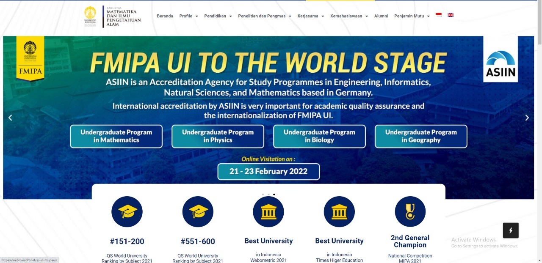
Task: Click "in Indonesia Webometric 2021" caption
Action: coord(268,258)
